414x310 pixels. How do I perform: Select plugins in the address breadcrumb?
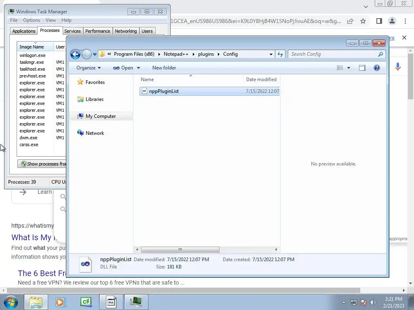(x=206, y=54)
